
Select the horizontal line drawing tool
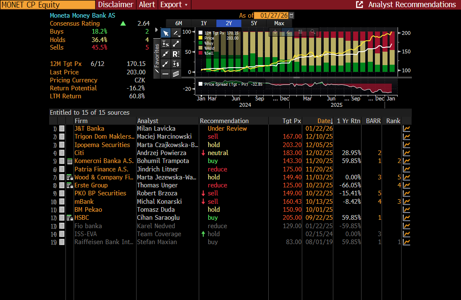(x=166, y=74)
